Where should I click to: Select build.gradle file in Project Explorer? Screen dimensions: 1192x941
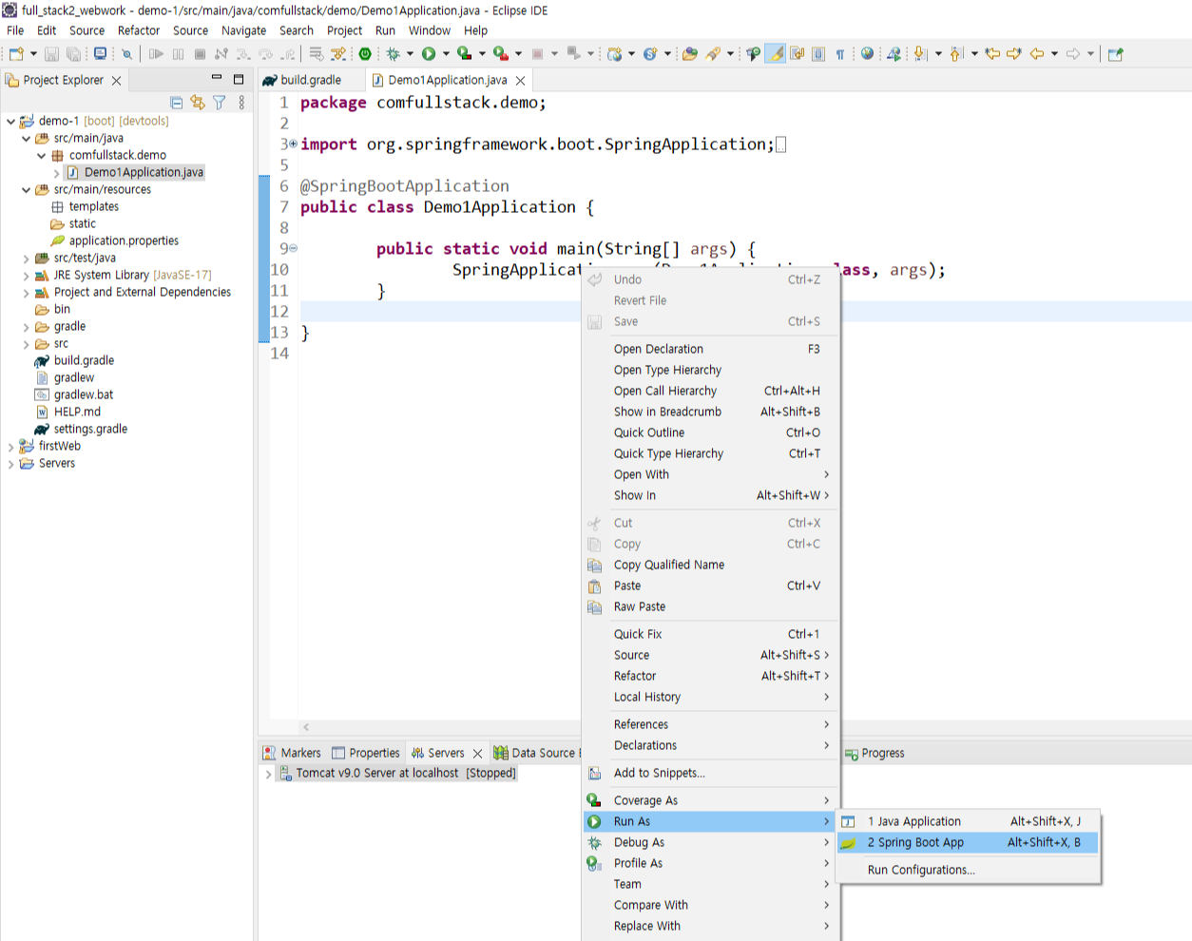(84, 360)
